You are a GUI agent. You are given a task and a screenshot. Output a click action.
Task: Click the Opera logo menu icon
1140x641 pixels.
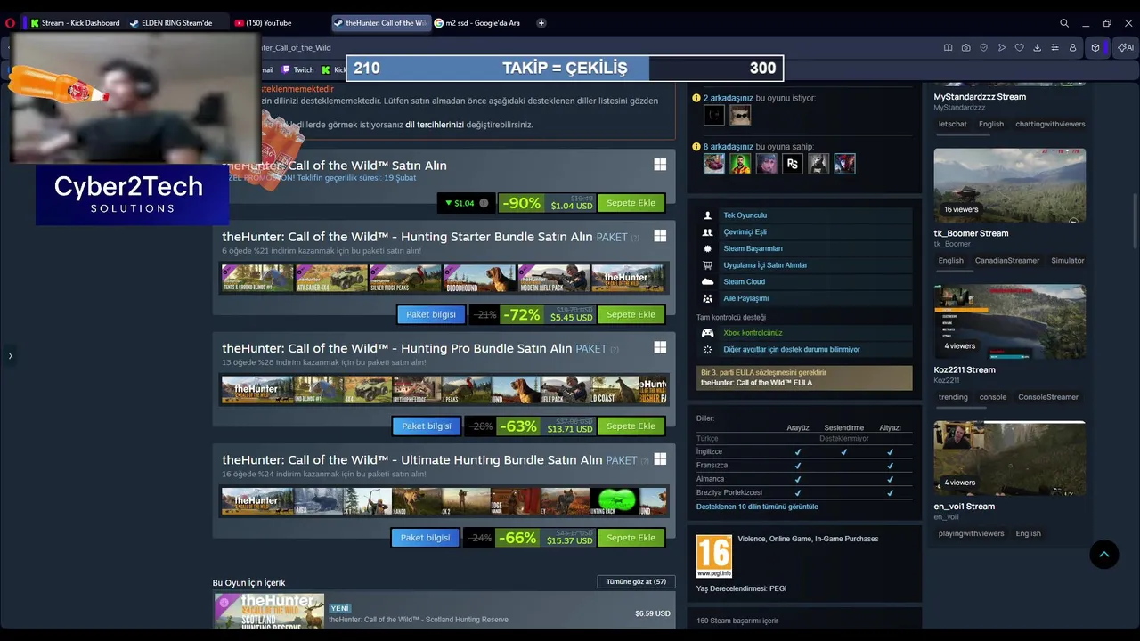click(10, 23)
